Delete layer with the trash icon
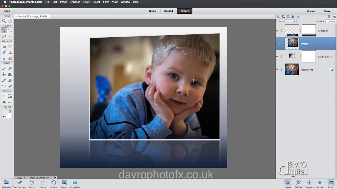Screen dimensions: 337x189 329,17
